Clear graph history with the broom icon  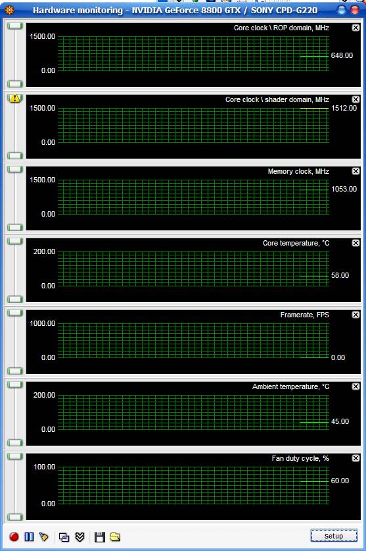coord(44,537)
